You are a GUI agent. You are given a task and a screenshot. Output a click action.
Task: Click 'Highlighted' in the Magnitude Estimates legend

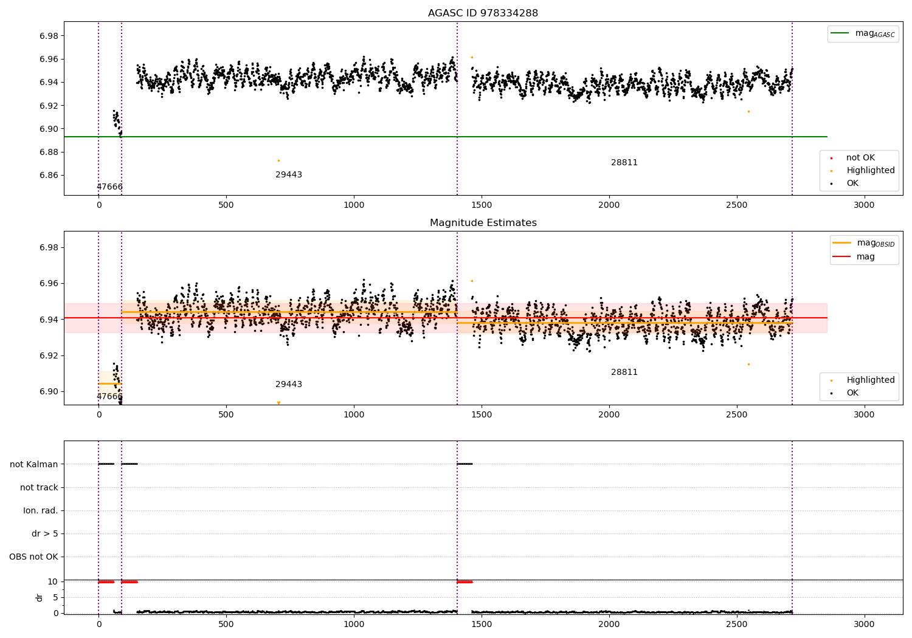[871, 380]
